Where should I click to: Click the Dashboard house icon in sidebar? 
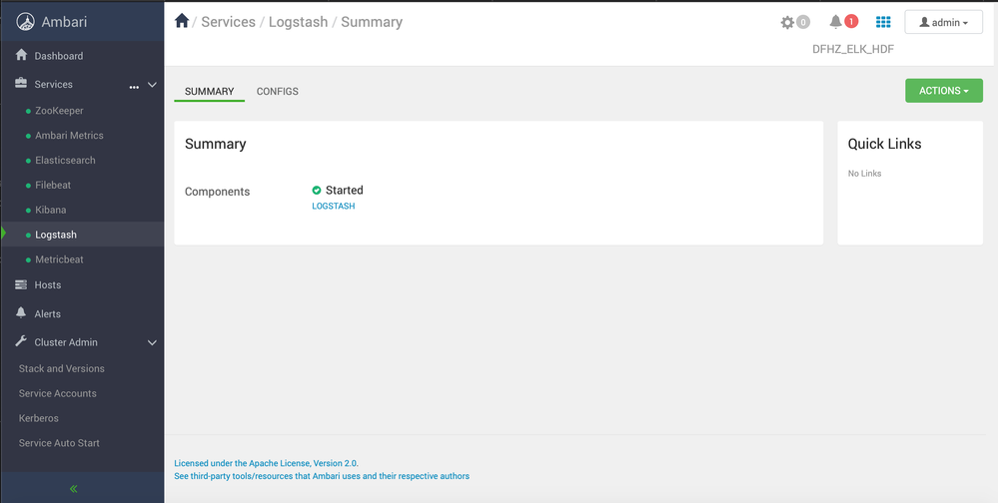click(x=21, y=55)
